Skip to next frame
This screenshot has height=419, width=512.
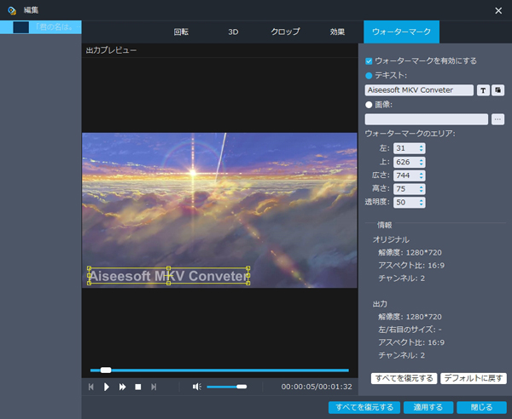tap(154, 387)
